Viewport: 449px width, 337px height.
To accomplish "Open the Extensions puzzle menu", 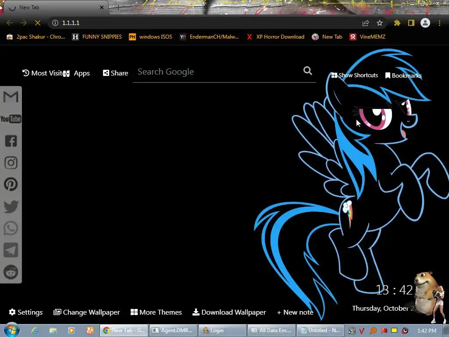I will (x=397, y=23).
